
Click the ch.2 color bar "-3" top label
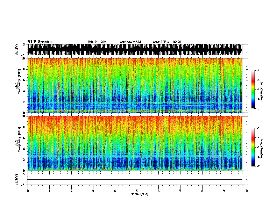pyautogui.click(x=258, y=128)
